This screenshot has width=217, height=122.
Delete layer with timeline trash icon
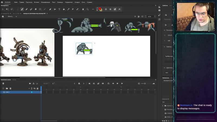(x=10, y=88)
